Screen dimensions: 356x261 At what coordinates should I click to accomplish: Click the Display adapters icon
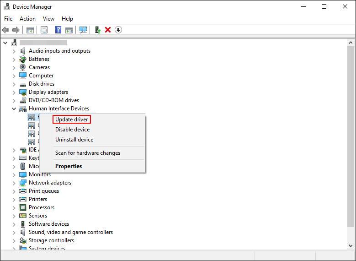23,92
